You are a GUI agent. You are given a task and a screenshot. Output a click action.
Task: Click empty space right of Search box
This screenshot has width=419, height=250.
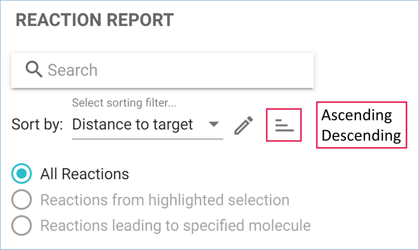(x=363, y=70)
